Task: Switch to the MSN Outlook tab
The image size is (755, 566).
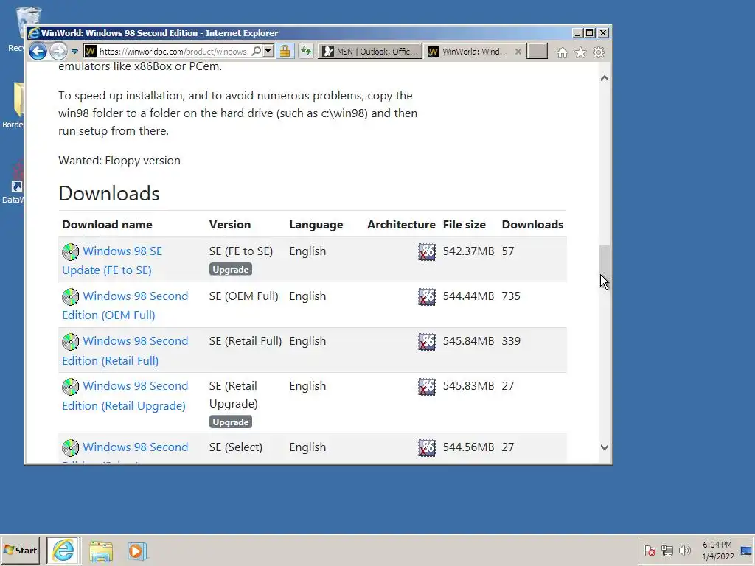Action: pyautogui.click(x=370, y=52)
